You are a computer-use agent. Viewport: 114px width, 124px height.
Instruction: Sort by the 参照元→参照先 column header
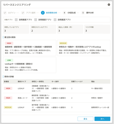click(x=38, y=82)
